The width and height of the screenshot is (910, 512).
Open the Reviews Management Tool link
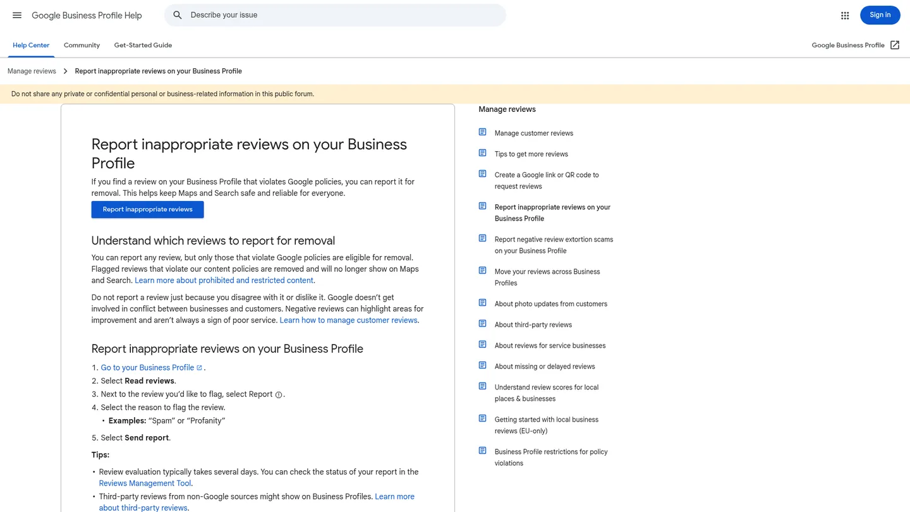click(145, 484)
